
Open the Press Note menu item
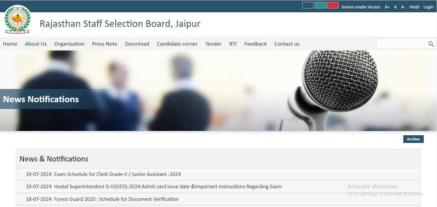point(105,44)
